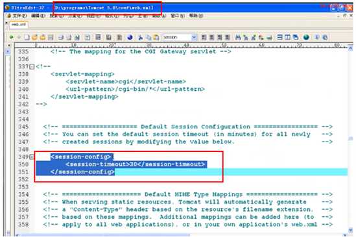Cut selection using the scissors icon
The width and height of the screenshot is (356, 237).
point(141,37)
